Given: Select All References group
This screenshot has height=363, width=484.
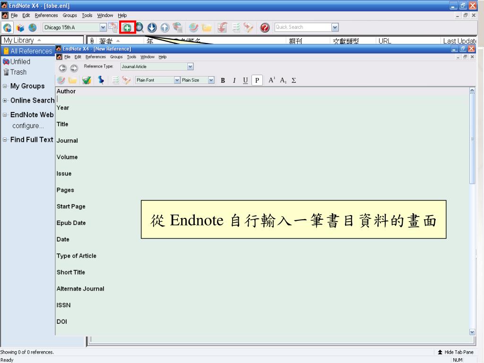Looking at the screenshot, I should click(28, 51).
